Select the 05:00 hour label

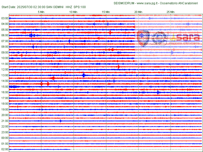tap(5, 30)
